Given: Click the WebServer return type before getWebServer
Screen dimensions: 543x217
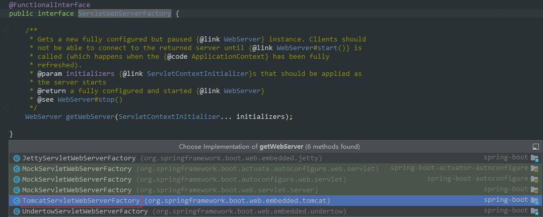Looking at the screenshot, I should (44, 117).
